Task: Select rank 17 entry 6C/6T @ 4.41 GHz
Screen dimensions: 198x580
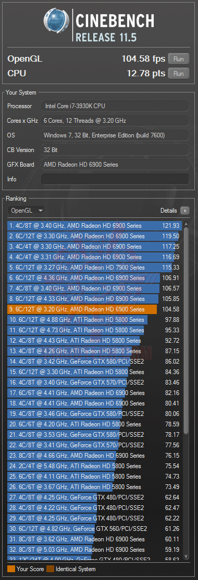Action: [x=95, y=392]
